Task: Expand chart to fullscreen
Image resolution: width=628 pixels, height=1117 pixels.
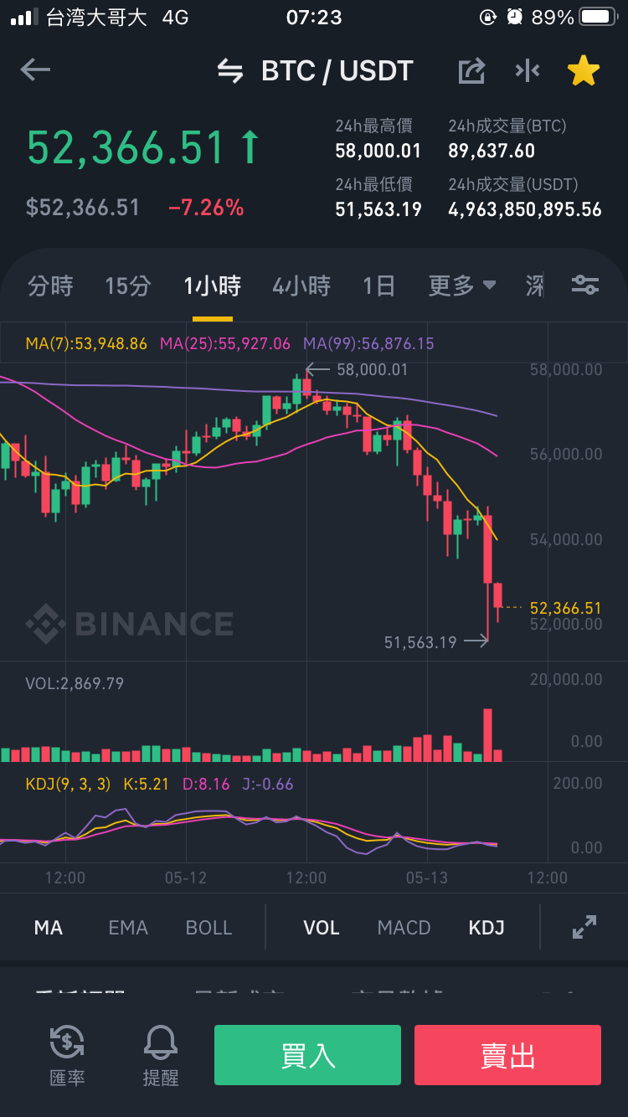Action: pos(584,927)
